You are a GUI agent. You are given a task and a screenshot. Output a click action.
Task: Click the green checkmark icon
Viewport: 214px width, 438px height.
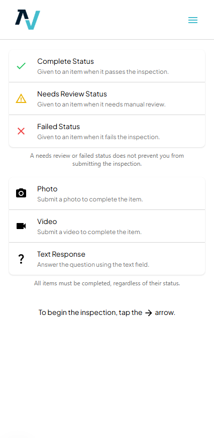point(21,66)
